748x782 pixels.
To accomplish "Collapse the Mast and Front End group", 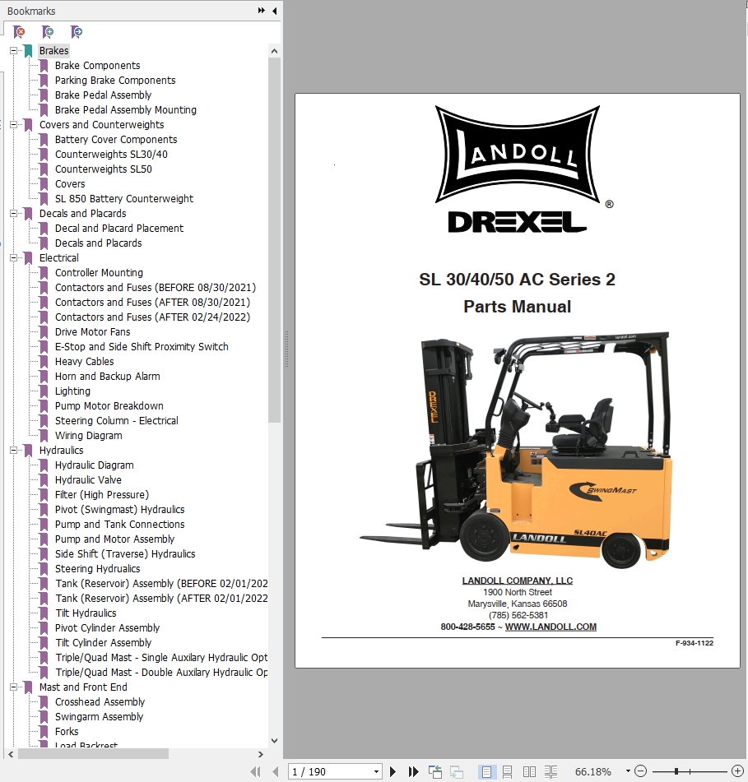I will click(13, 687).
